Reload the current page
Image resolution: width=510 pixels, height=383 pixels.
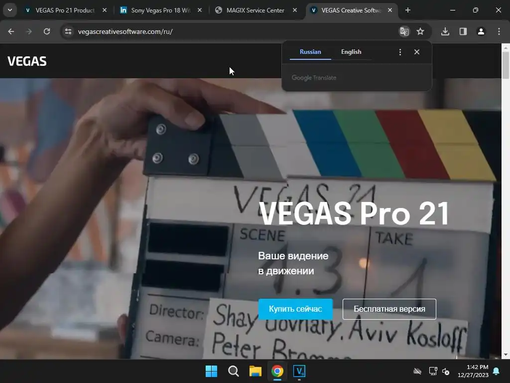[x=47, y=31]
